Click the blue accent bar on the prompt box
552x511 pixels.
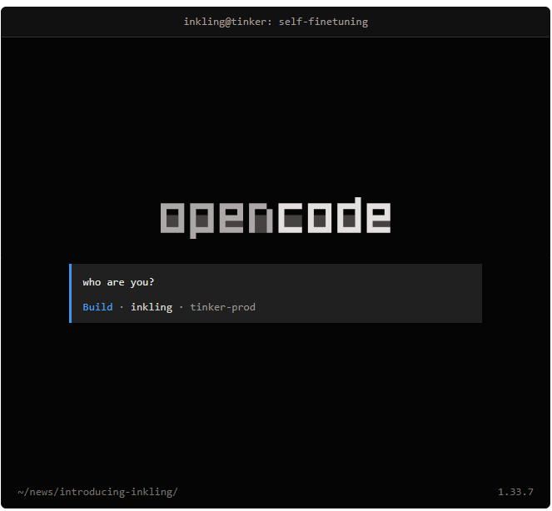click(x=71, y=293)
